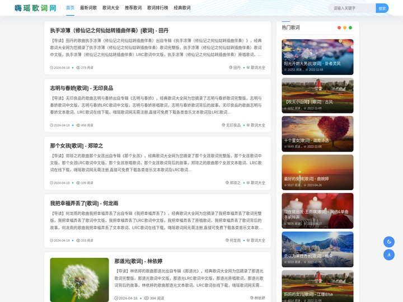Open 经典歌词 in navigation
This screenshot has width=403, height=302.
[x=182, y=8]
